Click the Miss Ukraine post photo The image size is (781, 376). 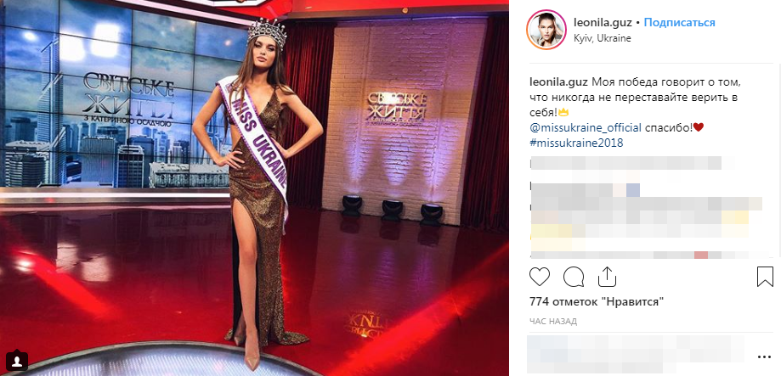tap(254, 188)
